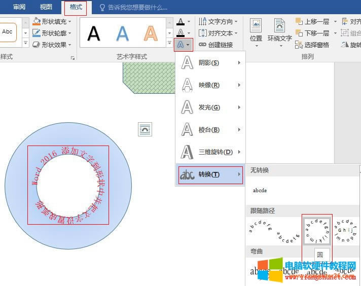Click 下移一层 send backward button
Screen dimensions: 361x286
point(313,33)
